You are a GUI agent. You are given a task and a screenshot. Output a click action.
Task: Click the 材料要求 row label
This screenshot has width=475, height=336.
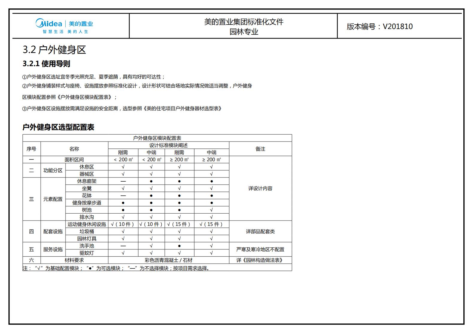click(74, 260)
